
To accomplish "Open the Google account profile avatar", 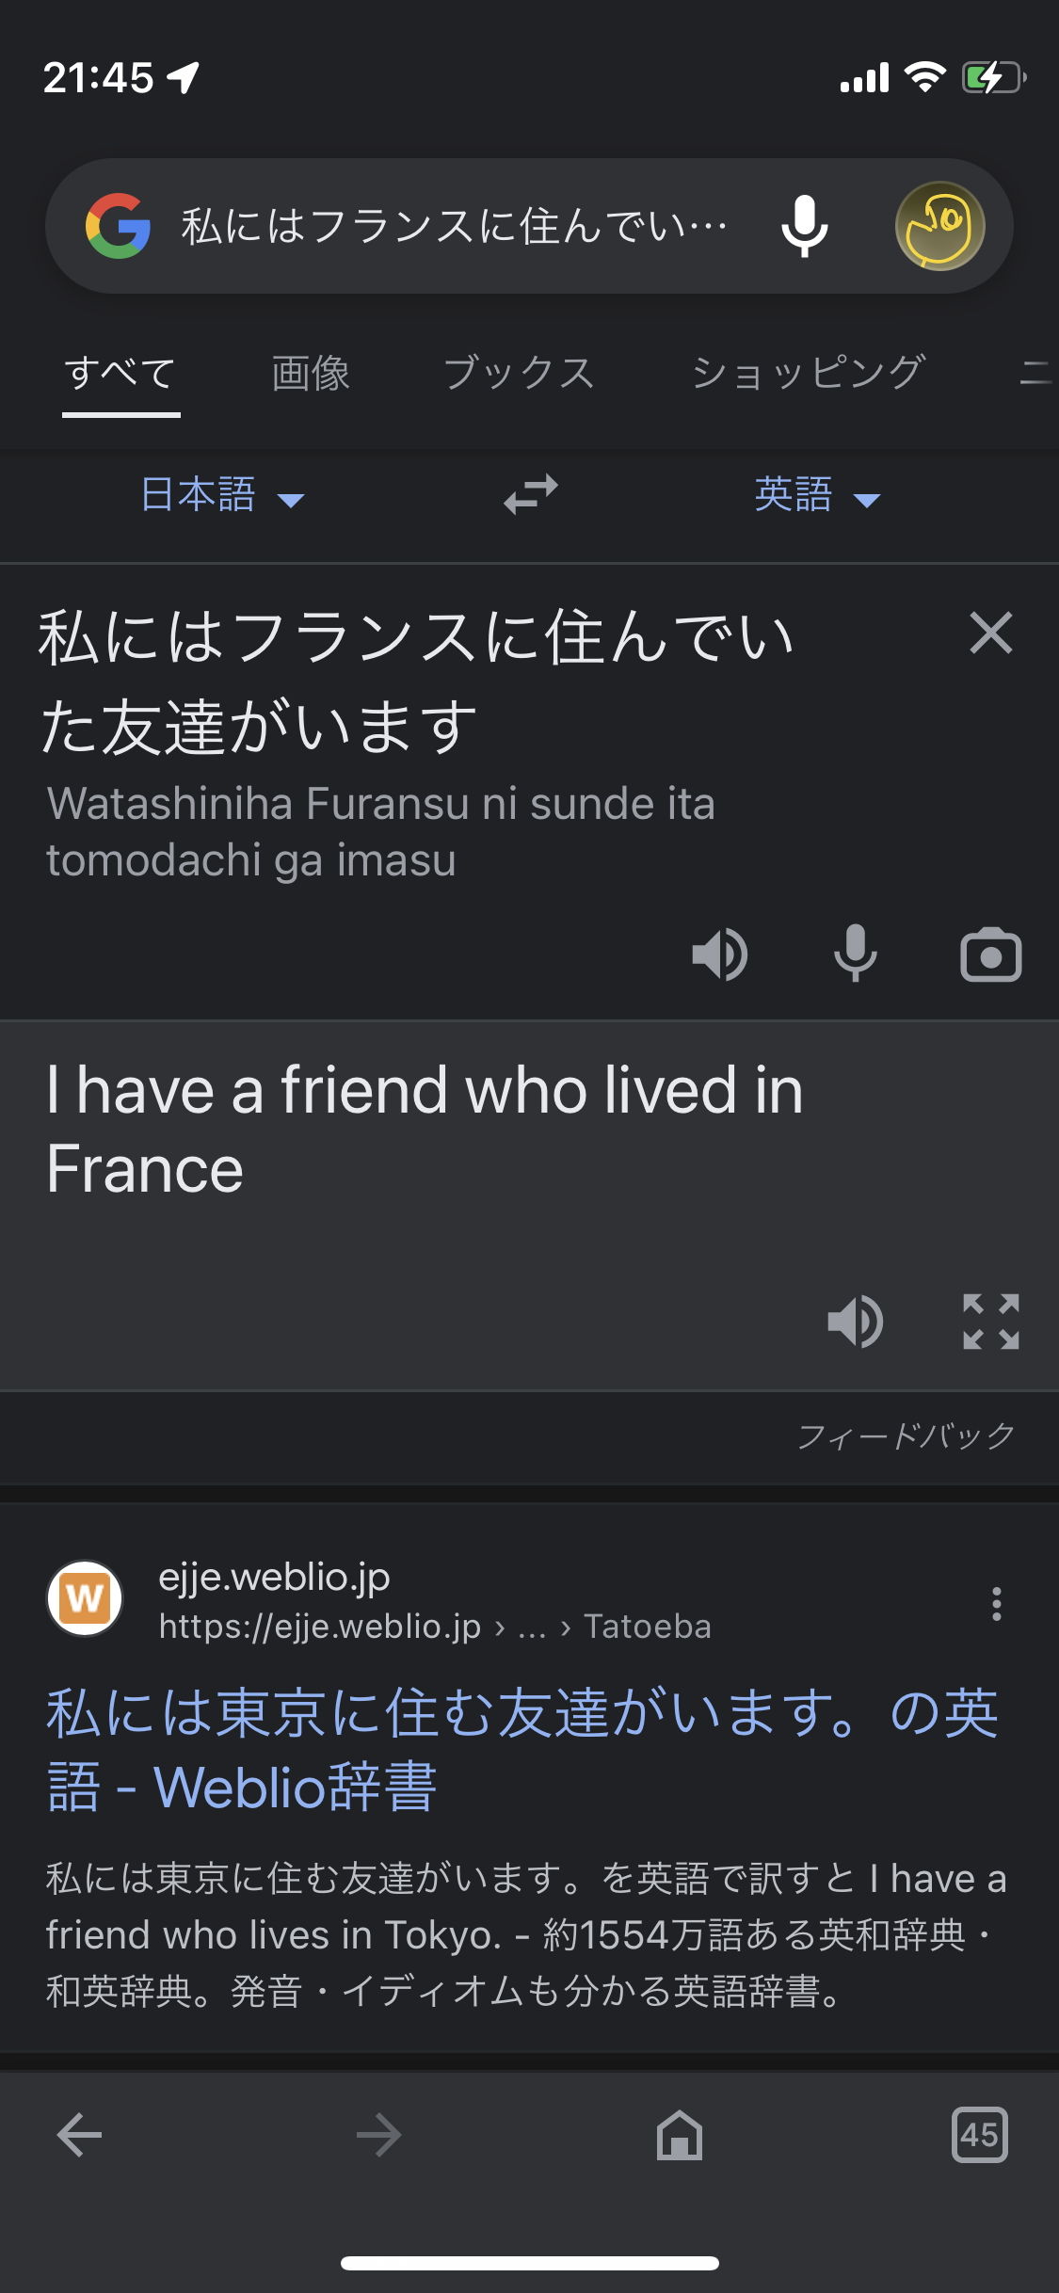I will (x=939, y=226).
